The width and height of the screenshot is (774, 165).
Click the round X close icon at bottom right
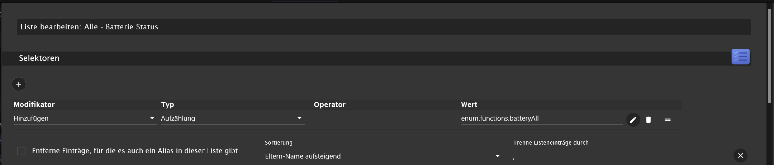tap(740, 155)
